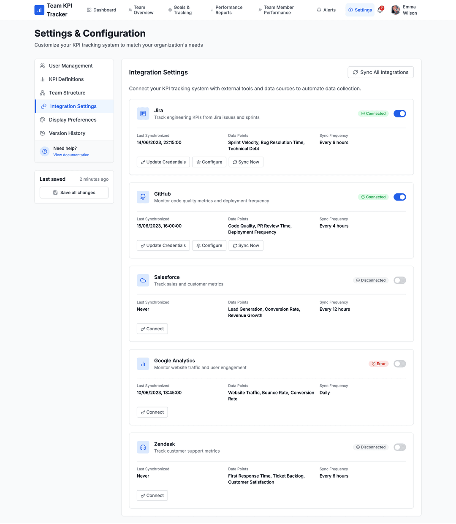
Task: Click Sync Now for GitHub
Action: pos(246,245)
